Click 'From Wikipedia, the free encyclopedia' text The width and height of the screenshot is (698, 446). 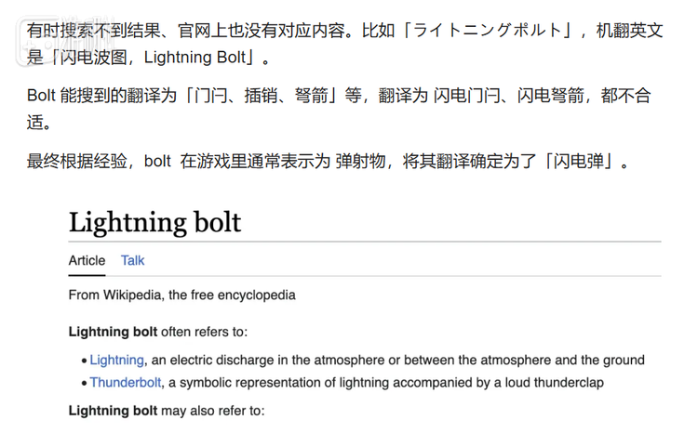pos(182,295)
